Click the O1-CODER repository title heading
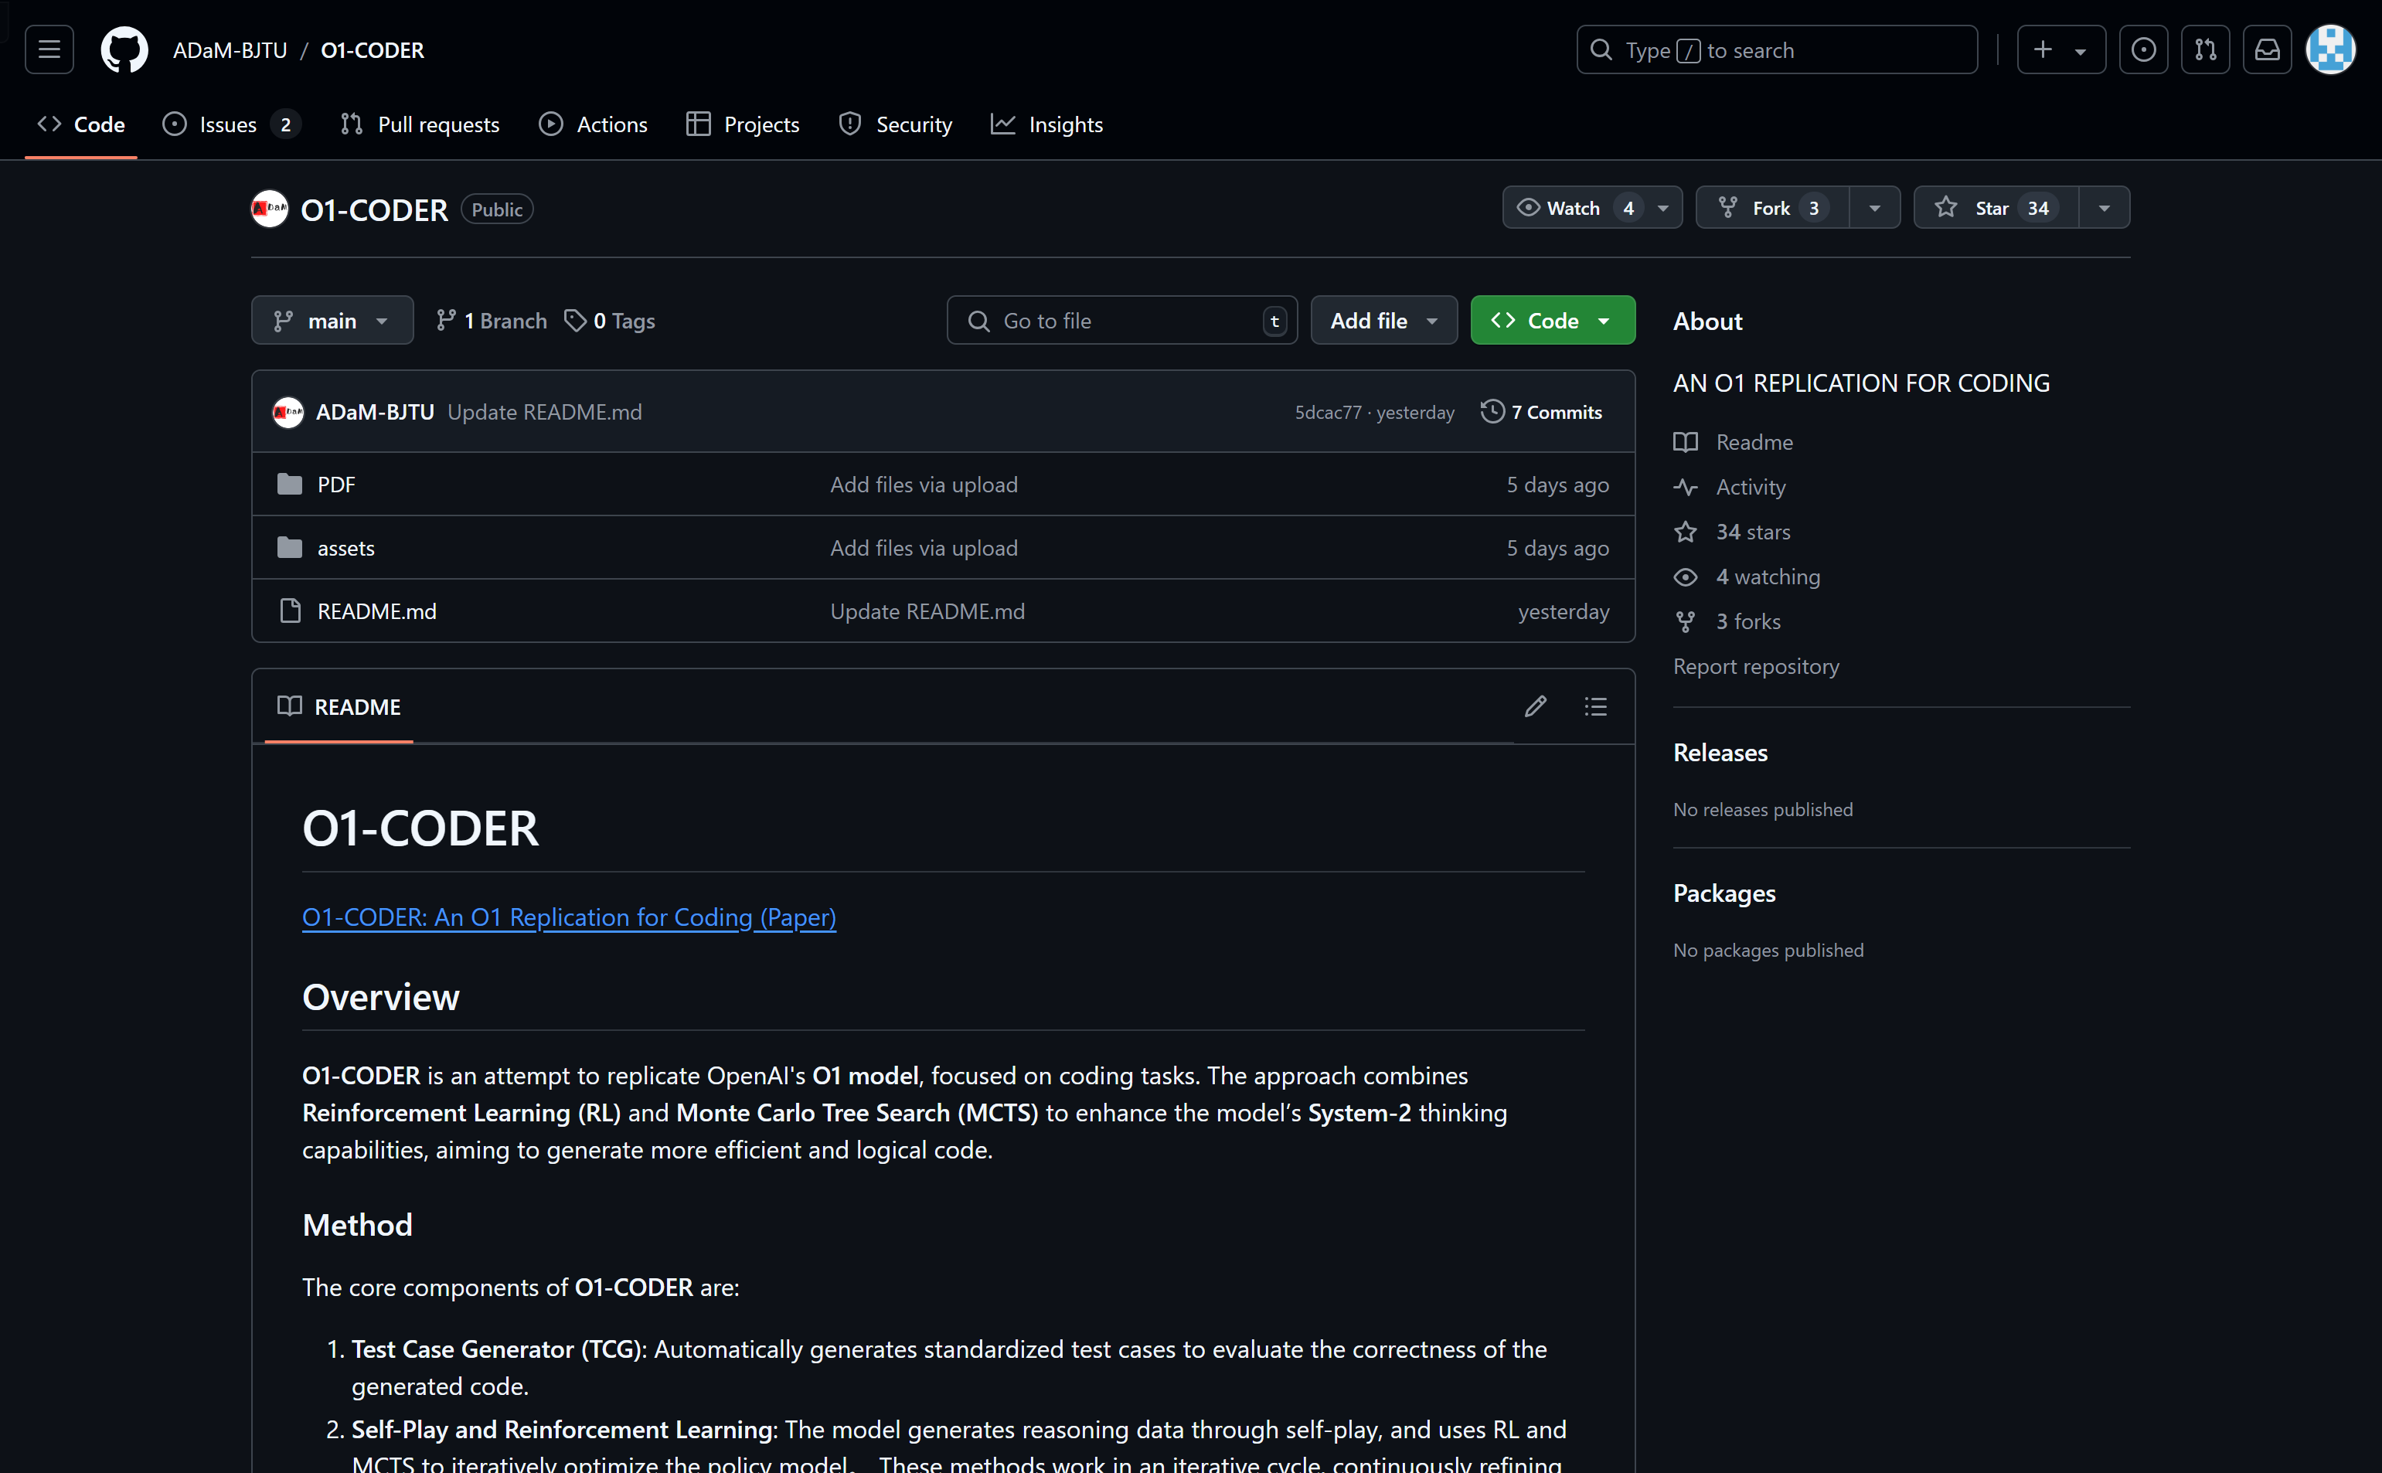Viewport: 2382px width, 1473px height. coord(374,209)
